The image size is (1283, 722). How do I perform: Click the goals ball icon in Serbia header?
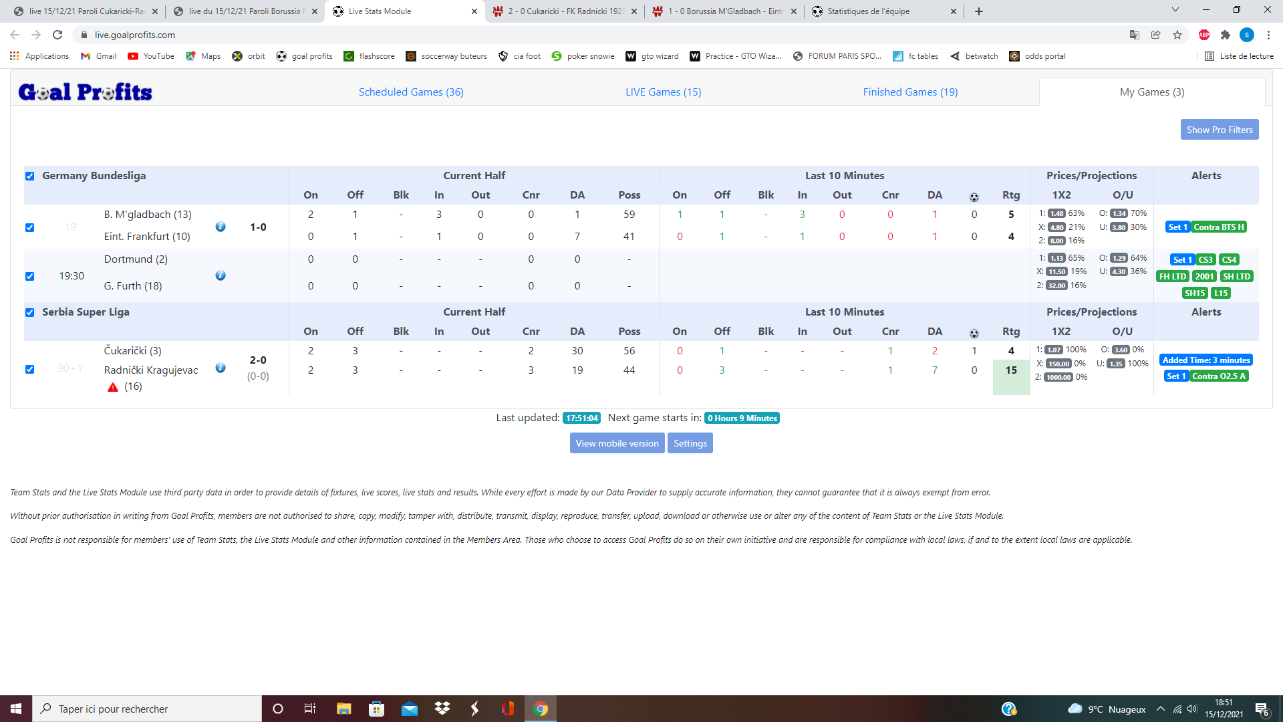click(974, 333)
